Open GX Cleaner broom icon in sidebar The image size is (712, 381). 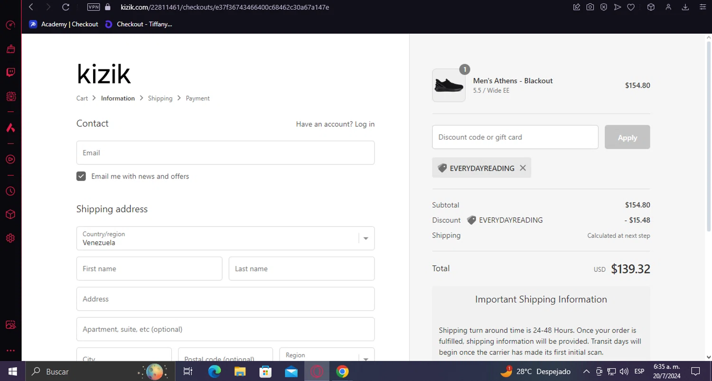point(10,49)
